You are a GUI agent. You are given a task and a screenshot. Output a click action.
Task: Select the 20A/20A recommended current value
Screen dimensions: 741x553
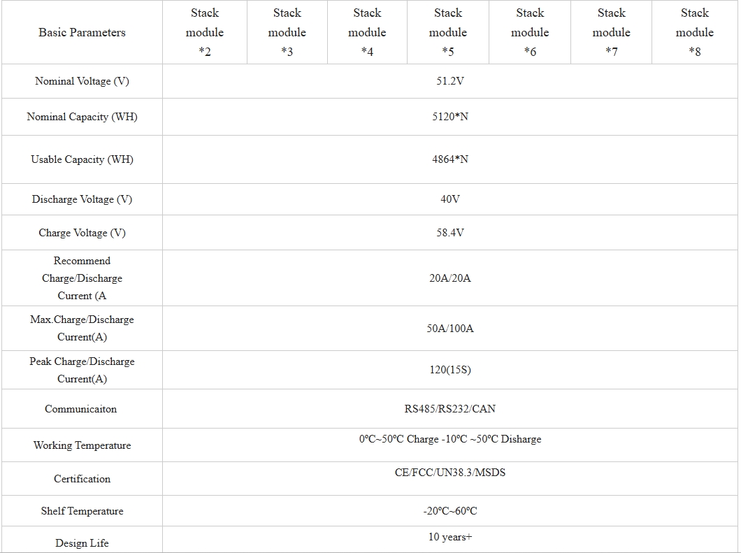[450, 278]
